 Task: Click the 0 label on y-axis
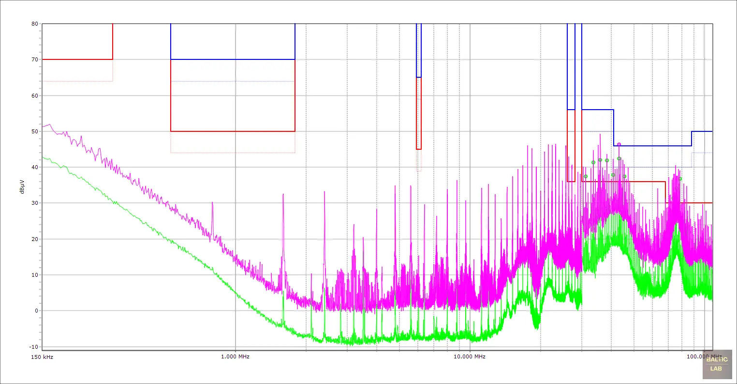[x=36, y=311]
